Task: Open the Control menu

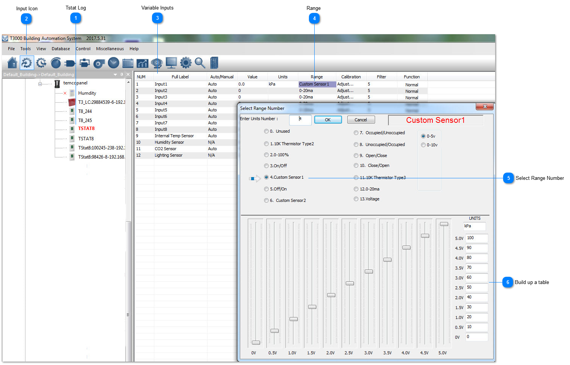Action: pos(83,49)
